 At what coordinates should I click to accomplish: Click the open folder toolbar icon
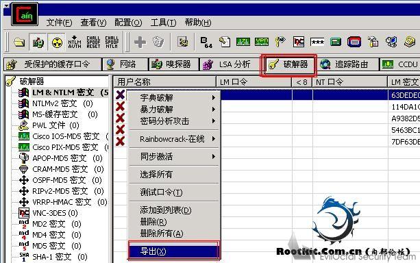point(19,42)
